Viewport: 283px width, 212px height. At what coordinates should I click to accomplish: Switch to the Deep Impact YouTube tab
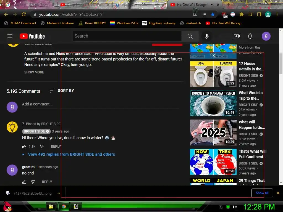pos(85,5)
